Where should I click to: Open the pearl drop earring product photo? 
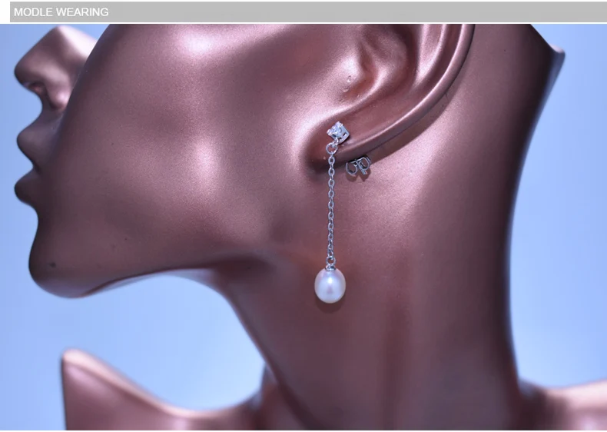pyautogui.click(x=303, y=227)
